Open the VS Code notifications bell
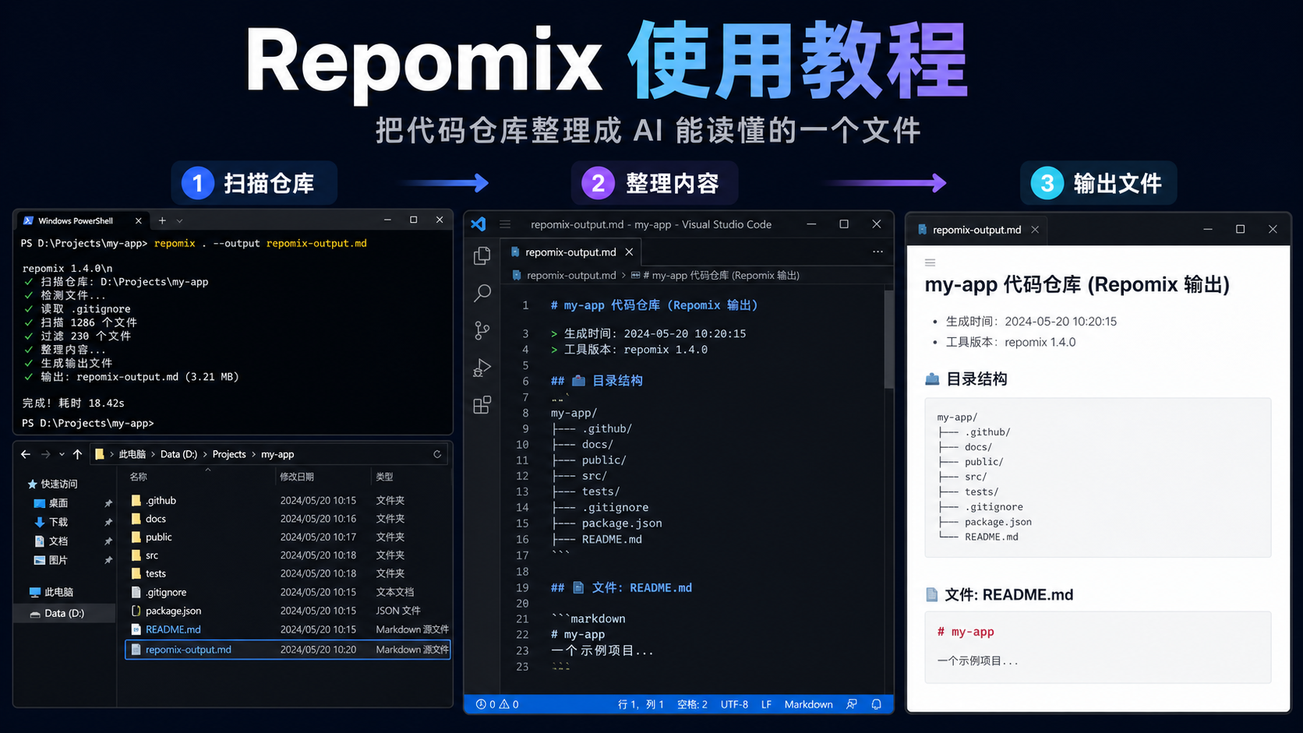Viewport: 1303px width, 733px height. click(877, 704)
